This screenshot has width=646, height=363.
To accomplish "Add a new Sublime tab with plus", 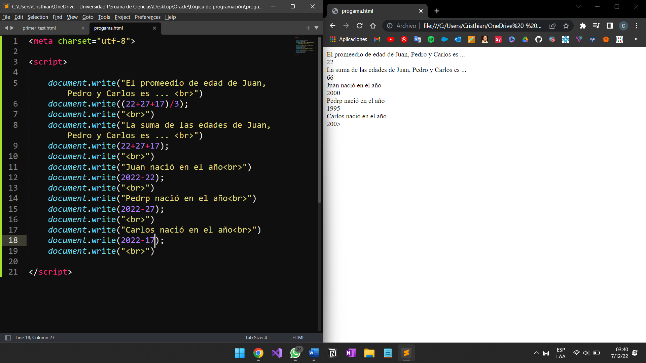I will point(308,28).
